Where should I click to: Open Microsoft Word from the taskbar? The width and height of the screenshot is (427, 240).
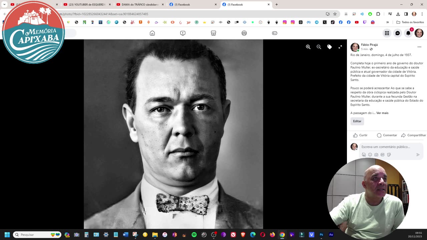[125, 235]
